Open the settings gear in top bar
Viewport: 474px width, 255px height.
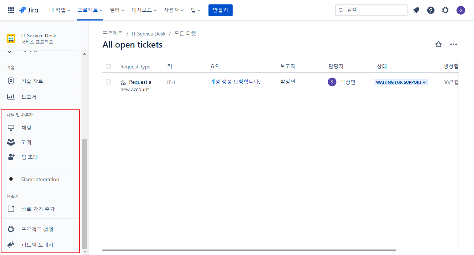pos(445,10)
